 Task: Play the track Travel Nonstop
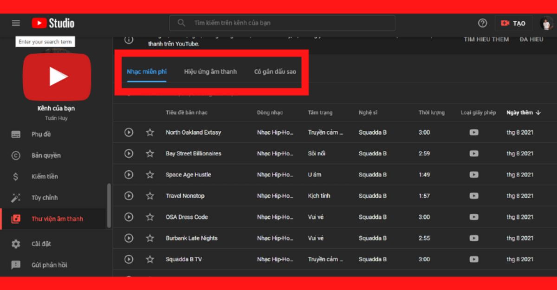pyautogui.click(x=129, y=196)
